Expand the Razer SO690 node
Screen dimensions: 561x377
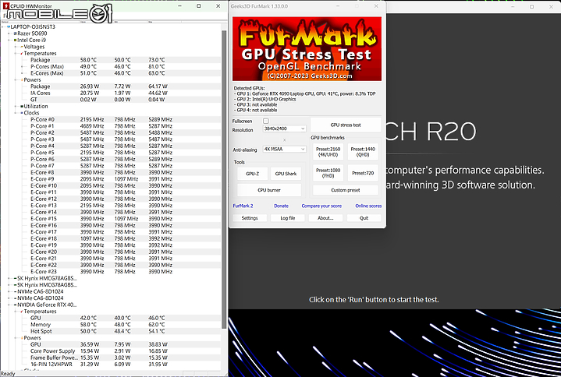pos(9,33)
